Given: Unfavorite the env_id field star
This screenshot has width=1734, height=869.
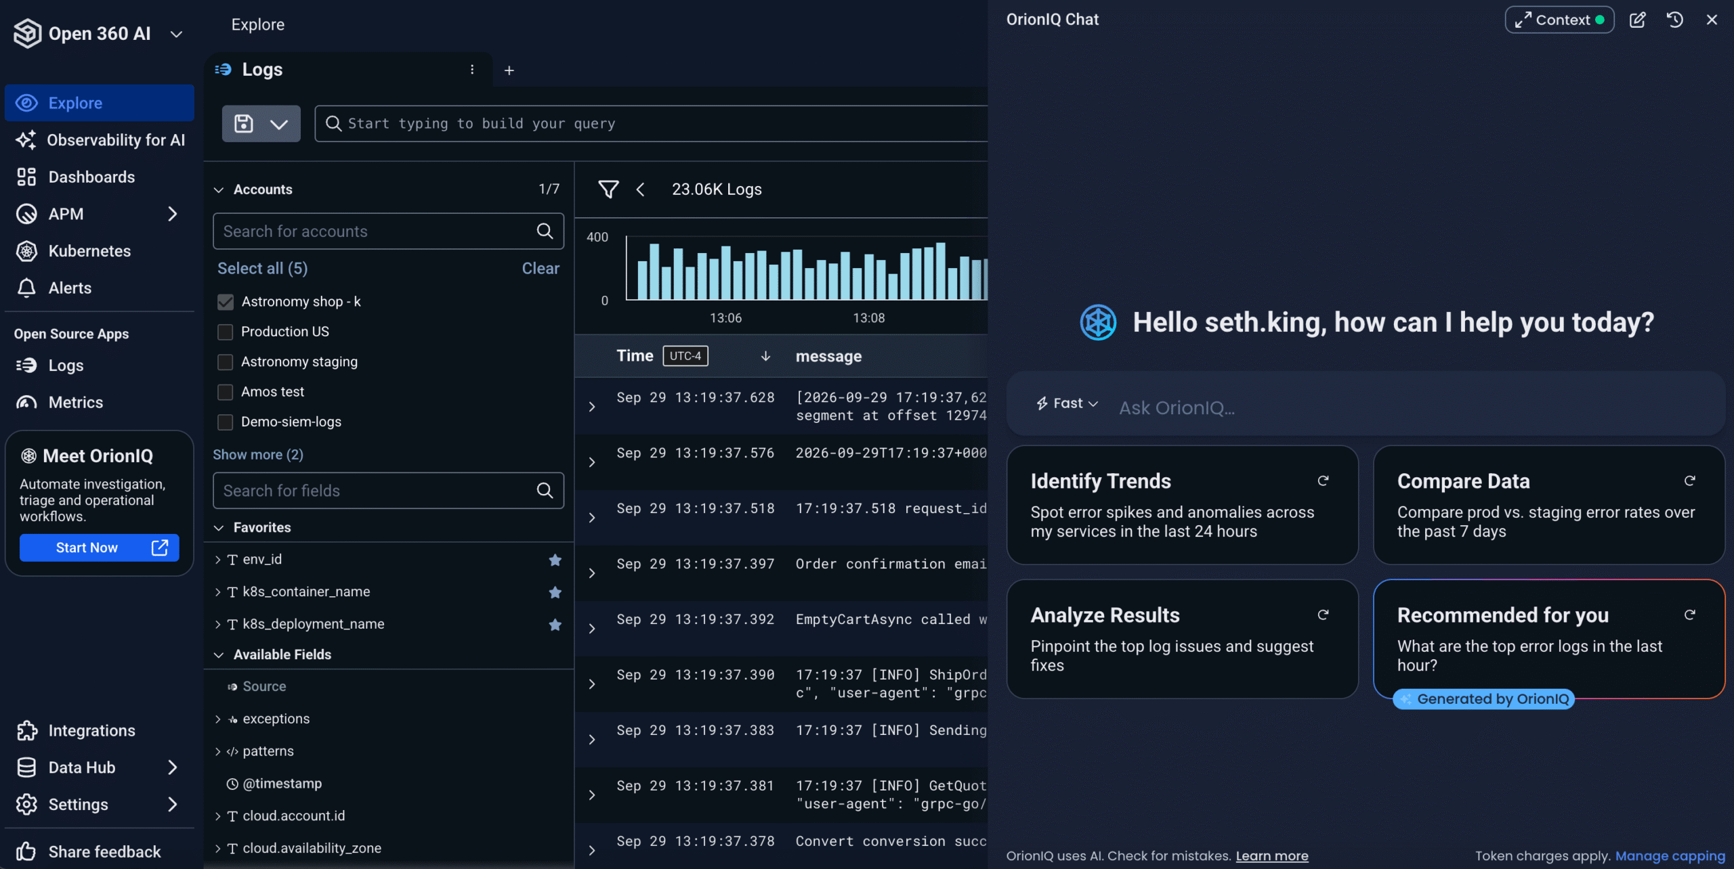Looking at the screenshot, I should [x=555, y=560].
